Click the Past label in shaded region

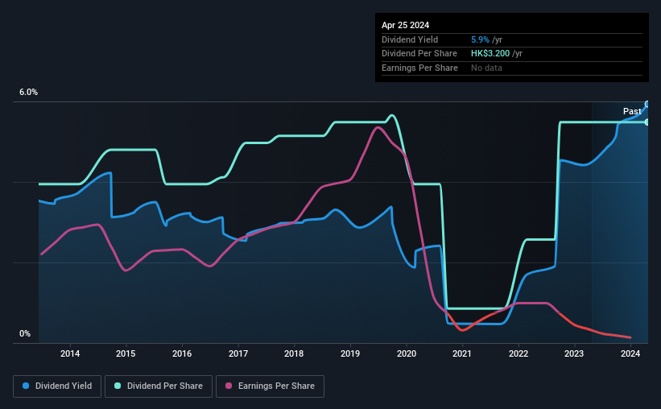[632, 111]
